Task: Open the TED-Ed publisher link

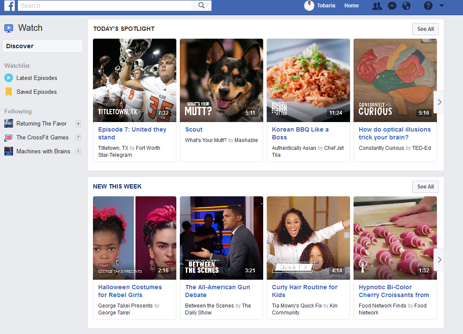Action: [422, 148]
